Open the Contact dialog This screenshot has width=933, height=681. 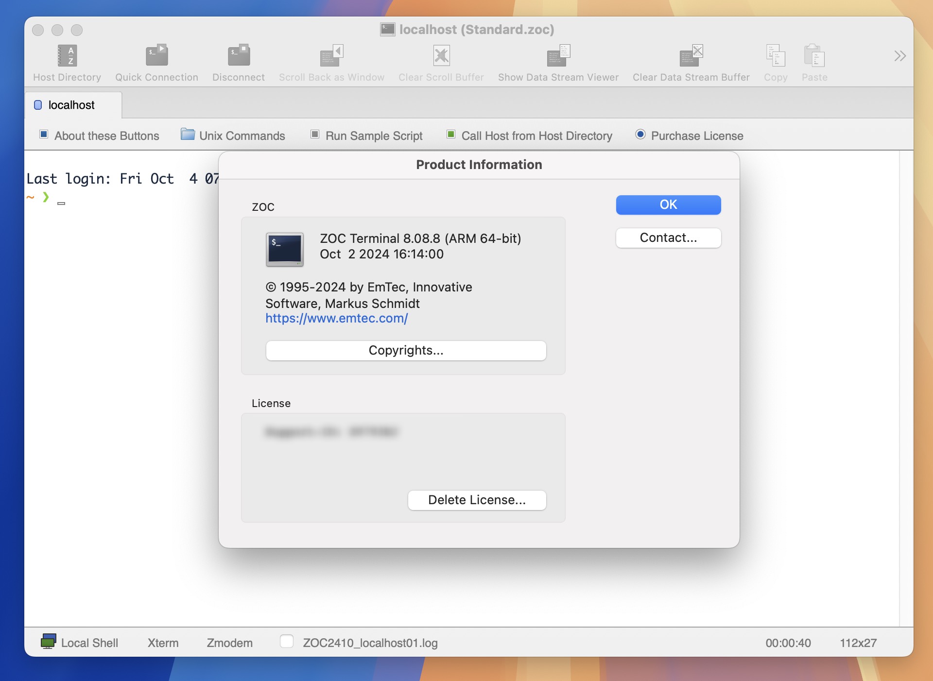(668, 237)
